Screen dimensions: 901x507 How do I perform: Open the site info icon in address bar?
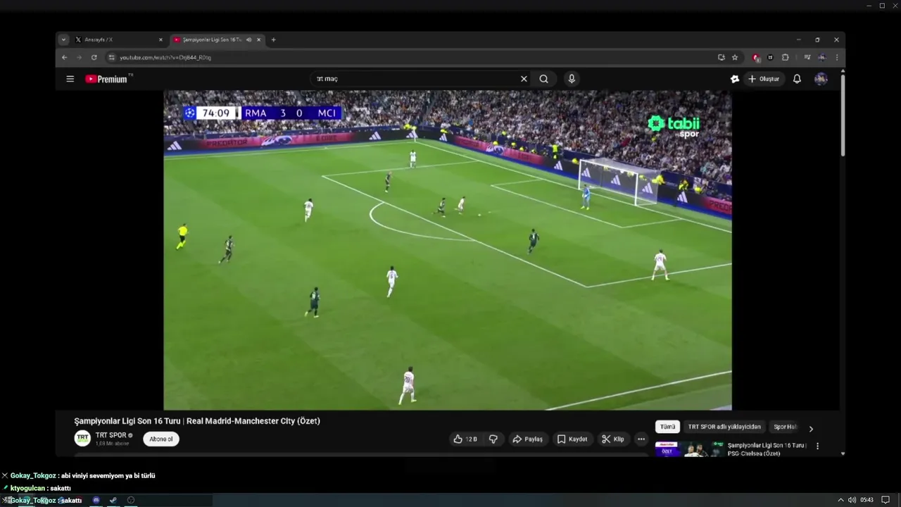[x=111, y=58]
